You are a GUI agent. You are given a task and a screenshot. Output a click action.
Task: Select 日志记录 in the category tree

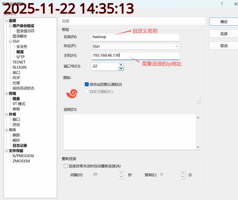tap(20, 145)
